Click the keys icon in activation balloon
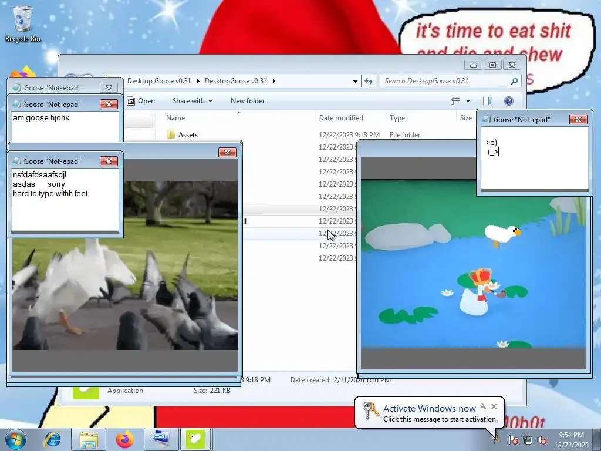 coord(370,411)
